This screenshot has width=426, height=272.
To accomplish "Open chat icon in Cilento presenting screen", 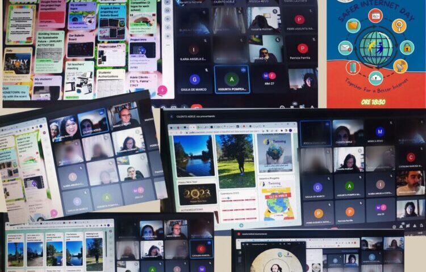I will tap(408, 226).
